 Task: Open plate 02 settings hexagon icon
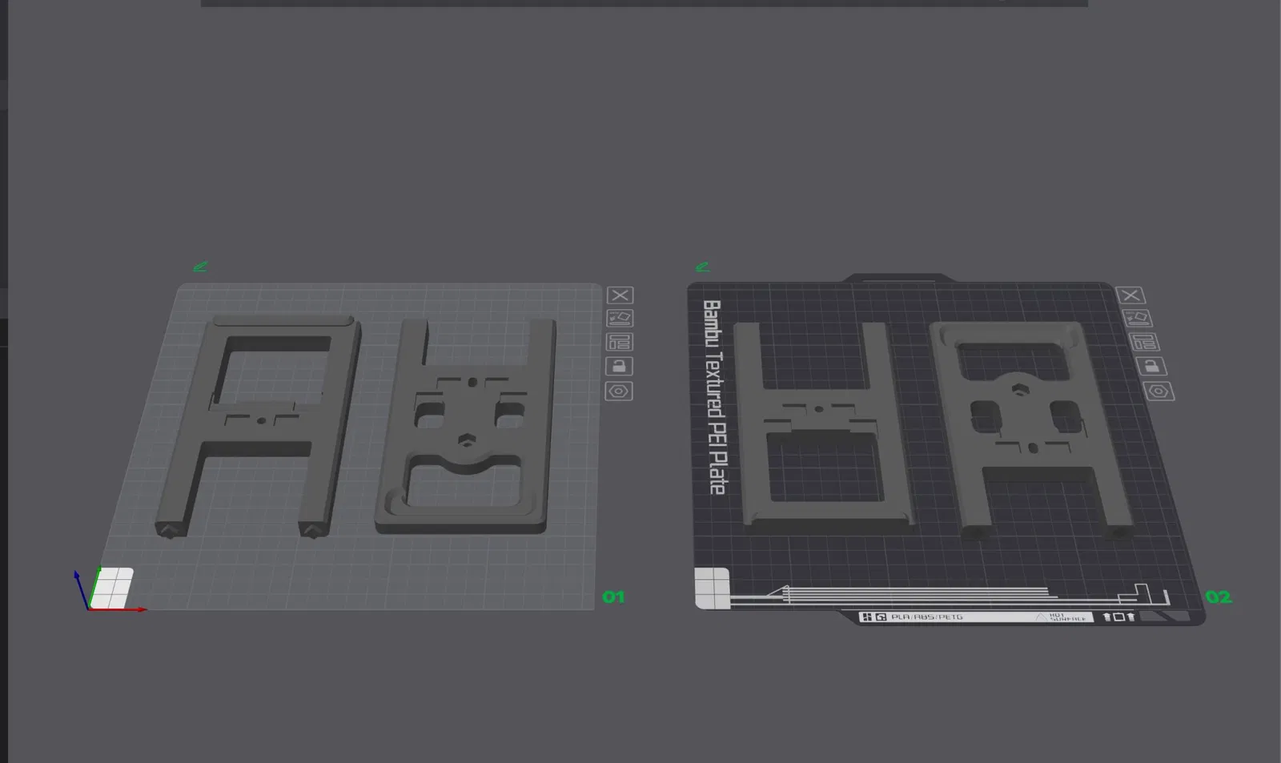[x=1159, y=392]
